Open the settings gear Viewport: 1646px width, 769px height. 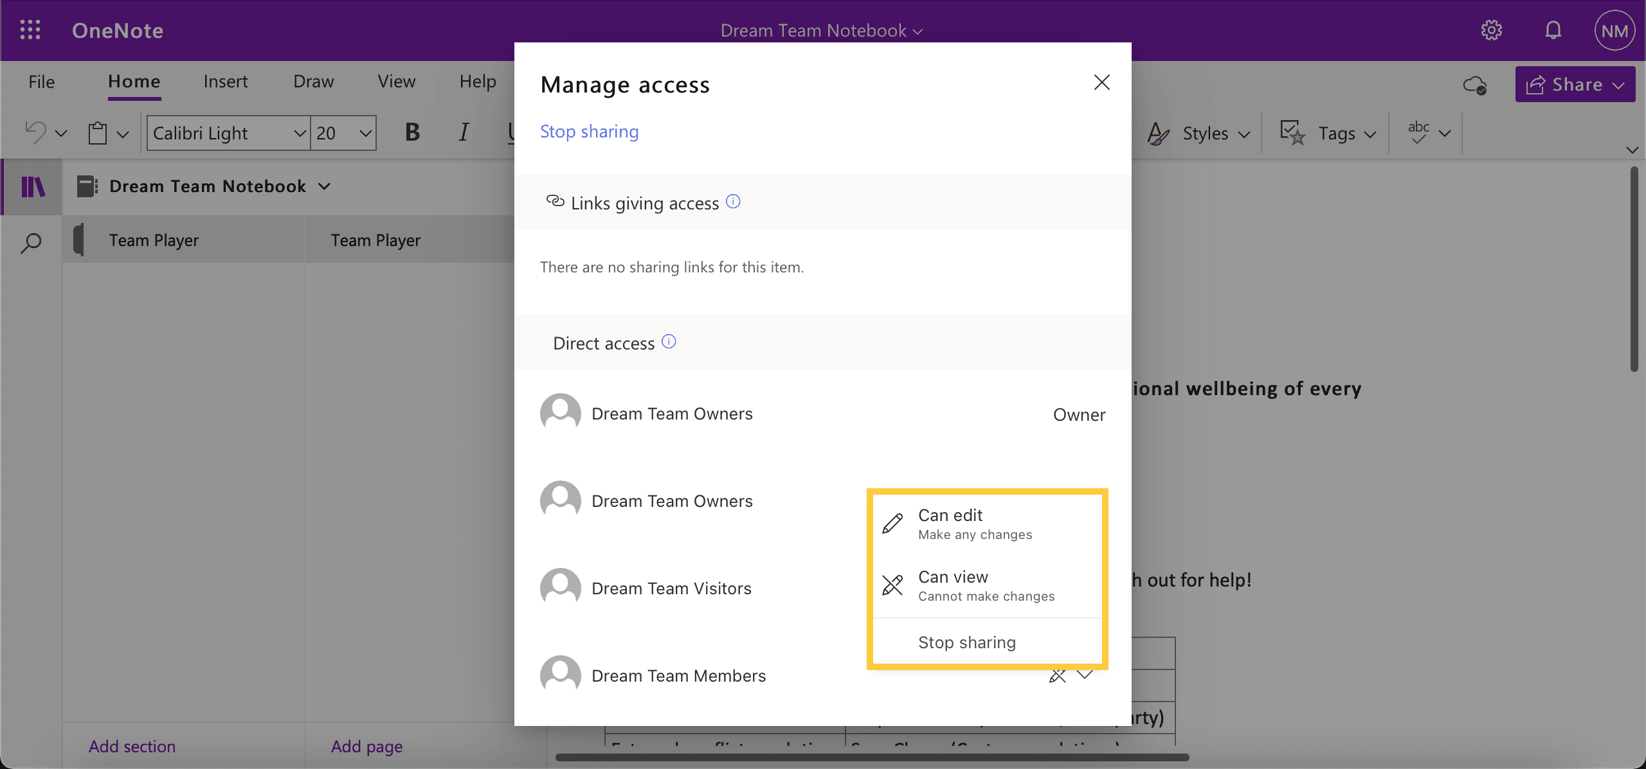[1491, 30]
